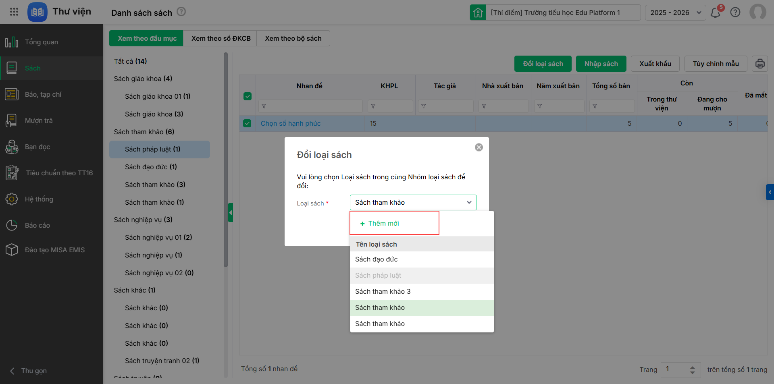
Task: Open Báo, tạp chí in sidebar
Action: point(43,94)
